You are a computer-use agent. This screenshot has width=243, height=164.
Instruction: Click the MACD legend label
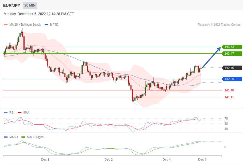tap(14, 137)
